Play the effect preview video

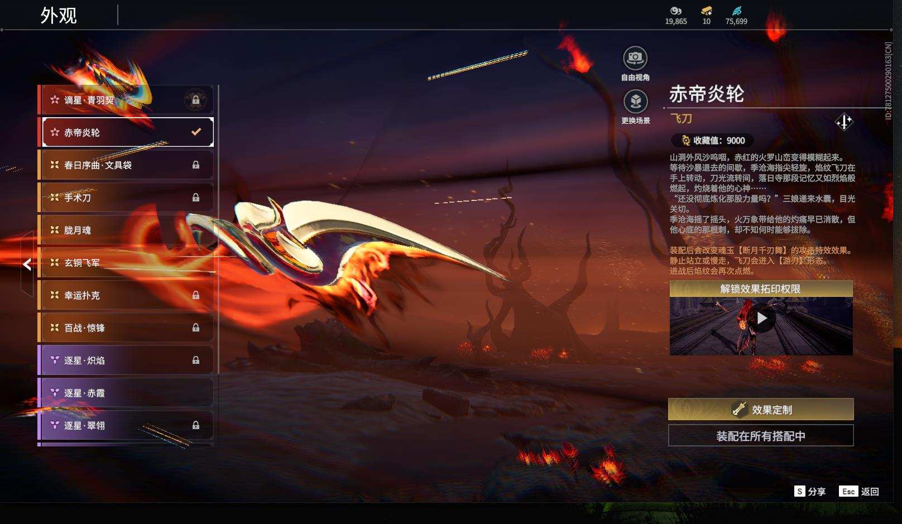point(762,318)
